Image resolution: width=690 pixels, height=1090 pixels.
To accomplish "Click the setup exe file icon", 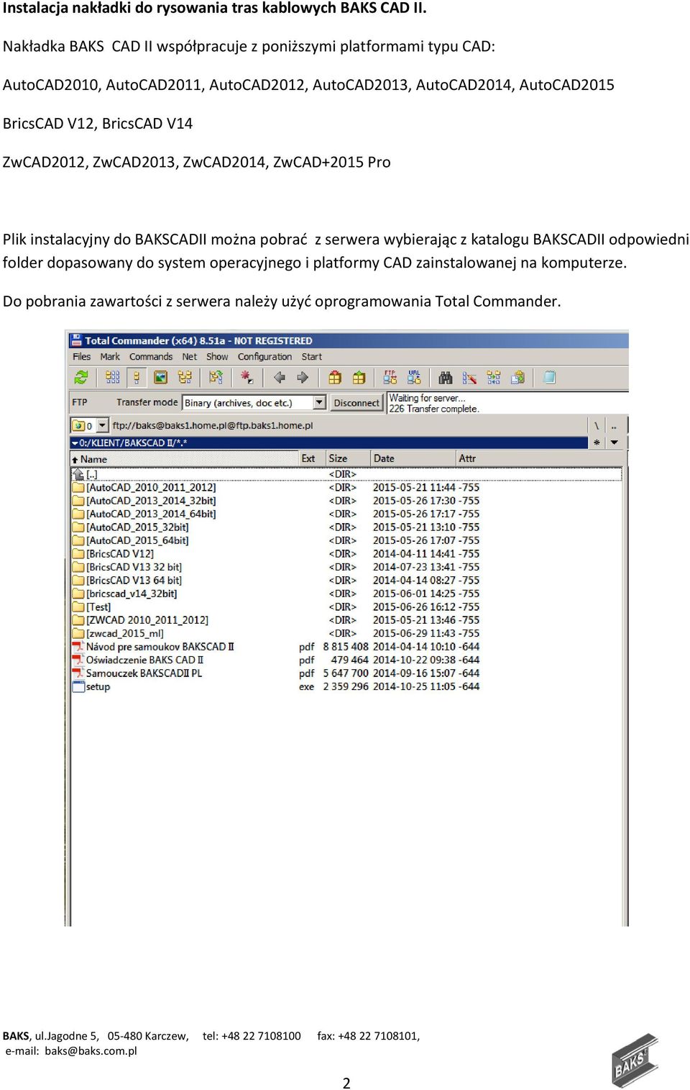I will [78, 686].
